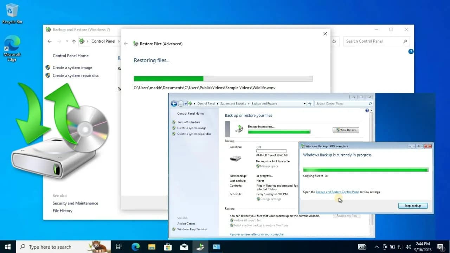Expand the breadcrumb chevron after Control Panel
This screenshot has height=253, width=450.
point(120,41)
